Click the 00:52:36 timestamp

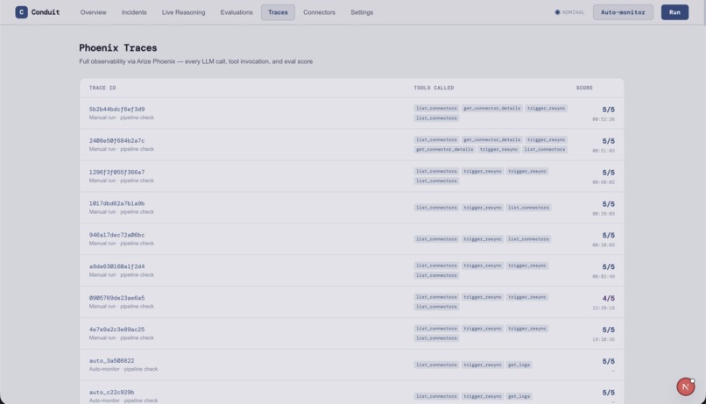click(x=604, y=119)
